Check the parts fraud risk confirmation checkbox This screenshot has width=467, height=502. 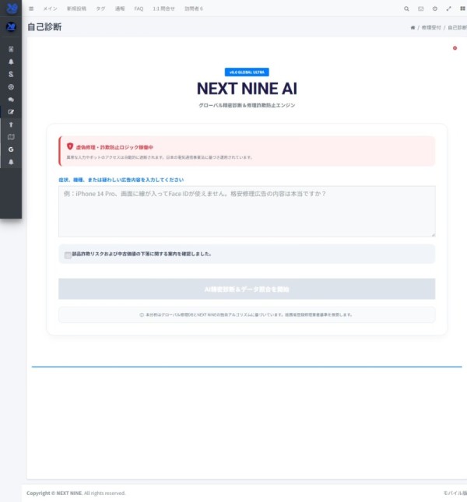(x=68, y=255)
